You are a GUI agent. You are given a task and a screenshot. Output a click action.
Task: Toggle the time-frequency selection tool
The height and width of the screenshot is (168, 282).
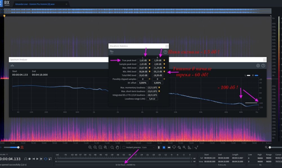tap(164, 147)
